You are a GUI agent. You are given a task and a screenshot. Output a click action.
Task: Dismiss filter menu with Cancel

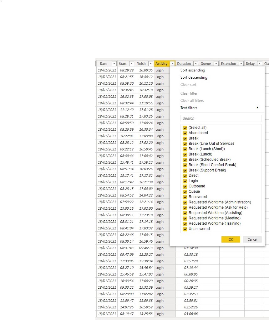252,239
